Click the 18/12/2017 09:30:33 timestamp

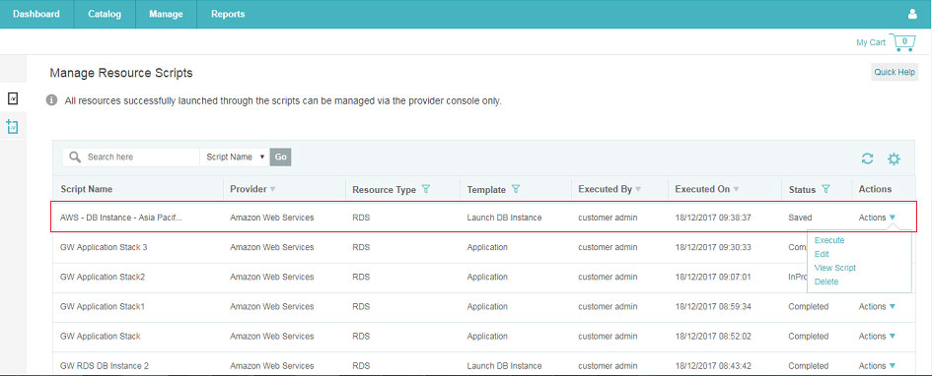[x=713, y=247]
